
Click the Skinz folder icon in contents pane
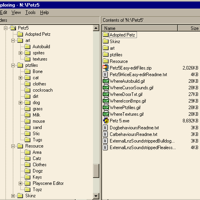[x=105, y=41]
